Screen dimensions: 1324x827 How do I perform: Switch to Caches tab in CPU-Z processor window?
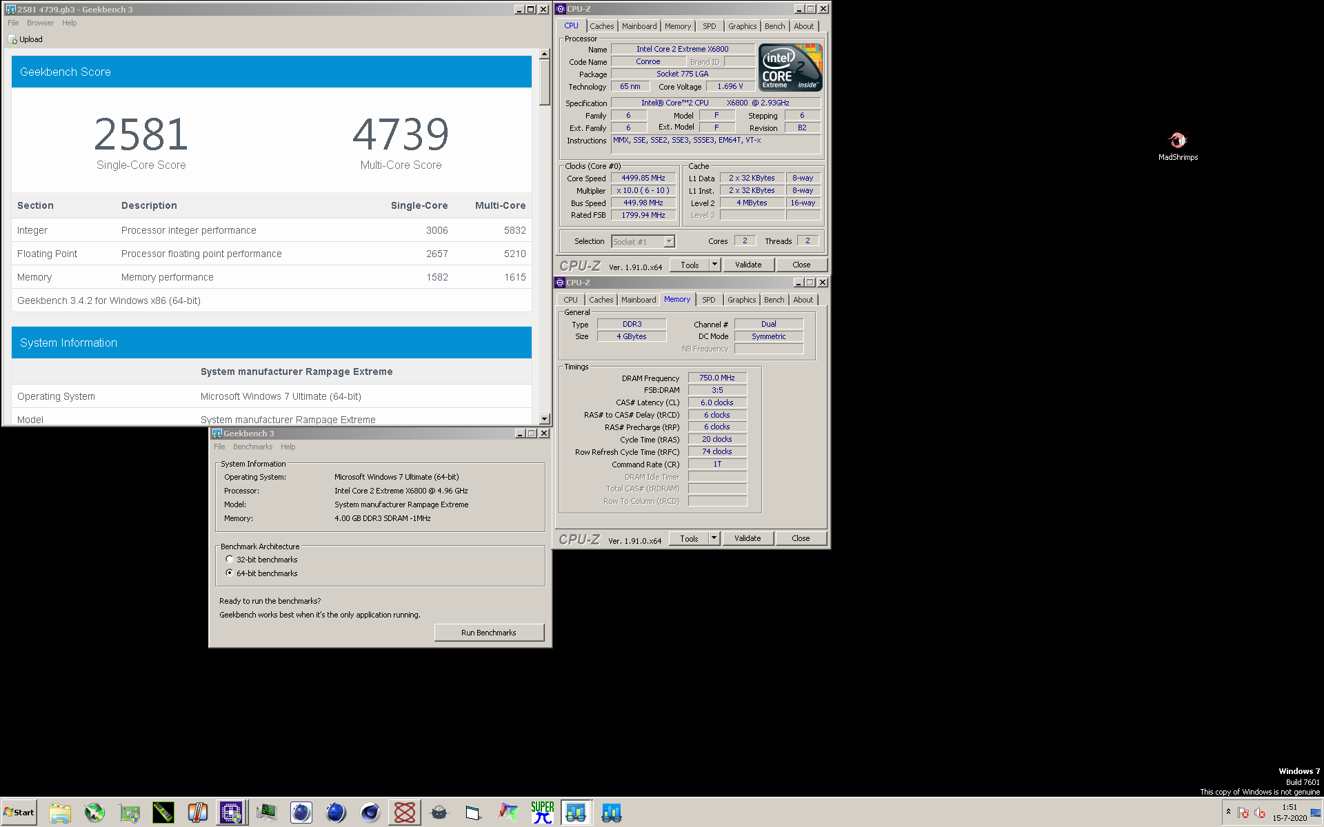(601, 26)
